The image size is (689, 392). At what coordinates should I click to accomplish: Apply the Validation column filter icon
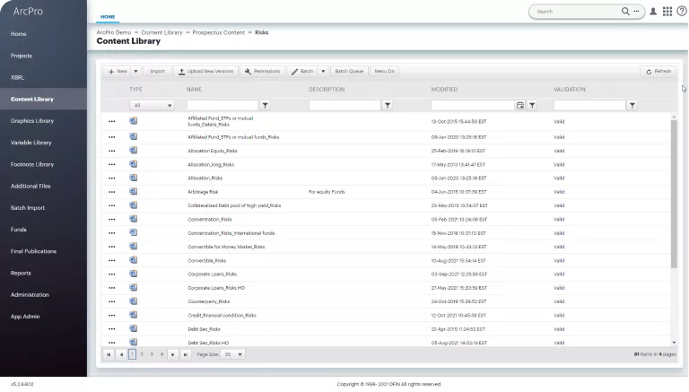click(632, 106)
